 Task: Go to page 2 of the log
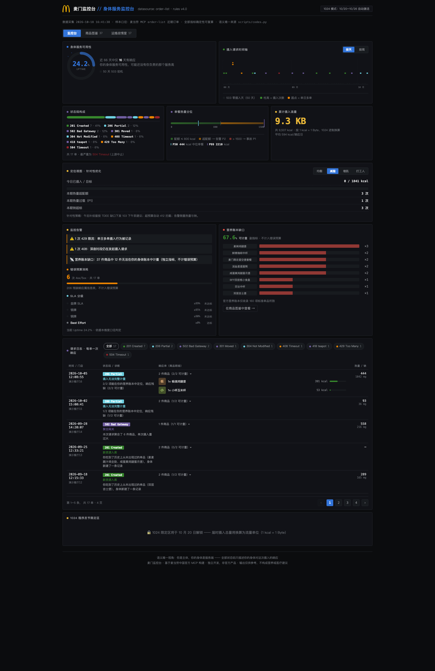[x=339, y=502]
